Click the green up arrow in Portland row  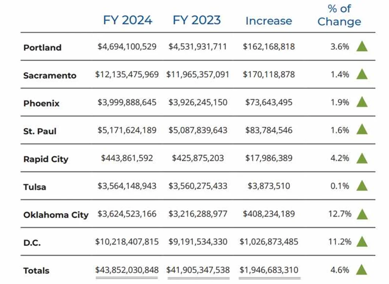click(x=362, y=47)
